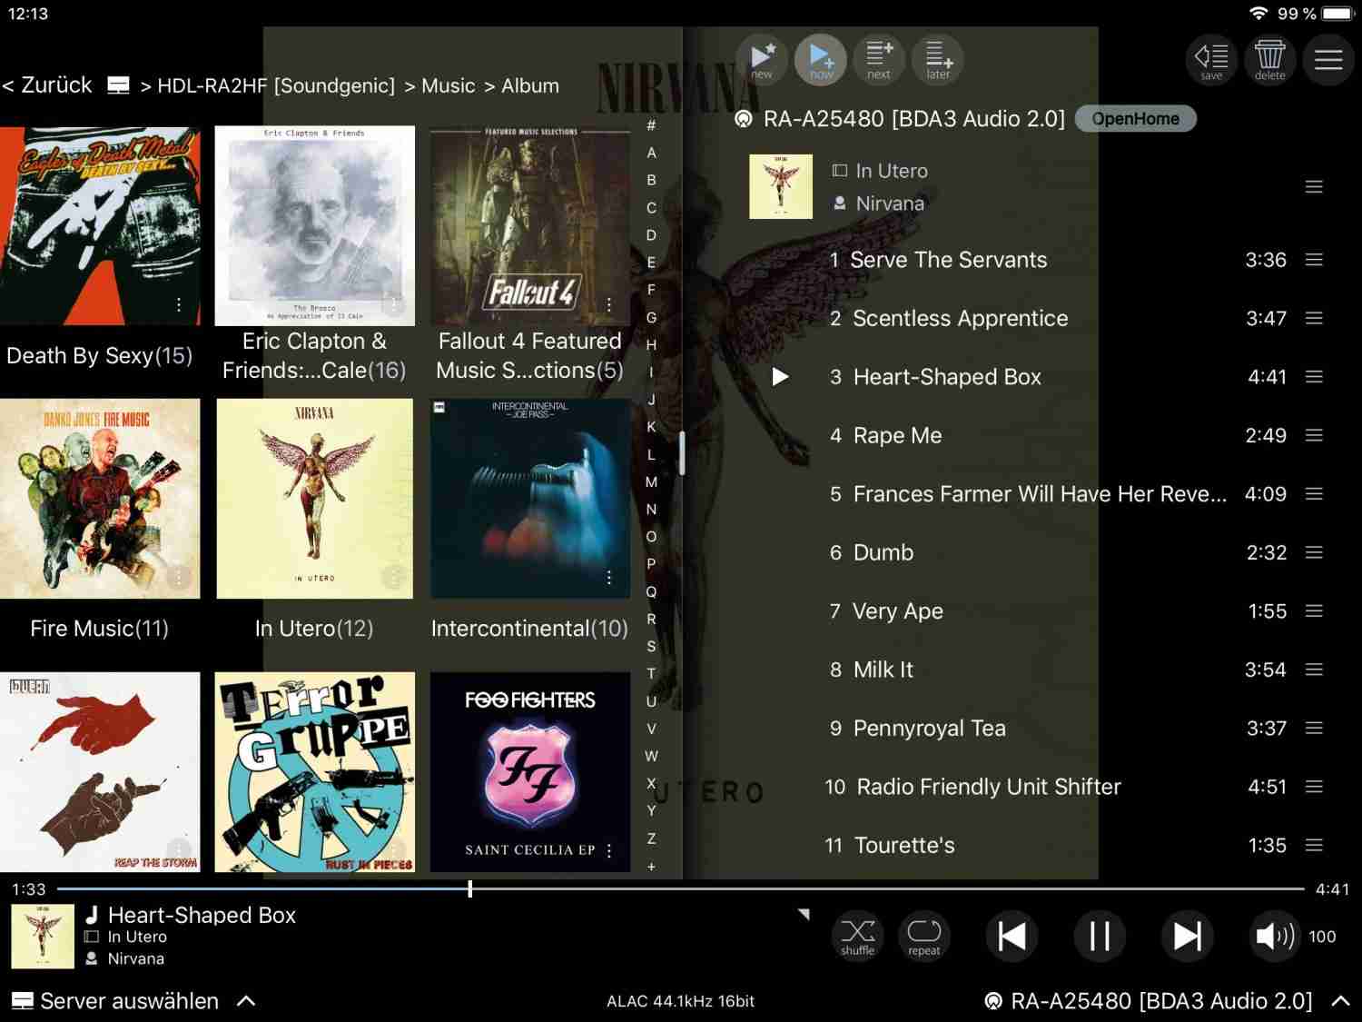The height and width of the screenshot is (1022, 1362).
Task: Click the battery indicator in status bar
Action: [1337, 14]
